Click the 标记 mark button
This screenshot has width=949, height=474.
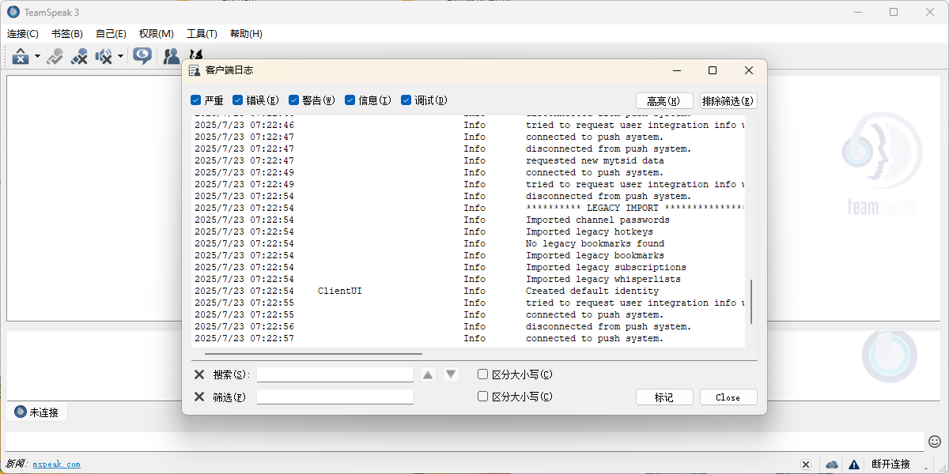pyautogui.click(x=664, y=397)
